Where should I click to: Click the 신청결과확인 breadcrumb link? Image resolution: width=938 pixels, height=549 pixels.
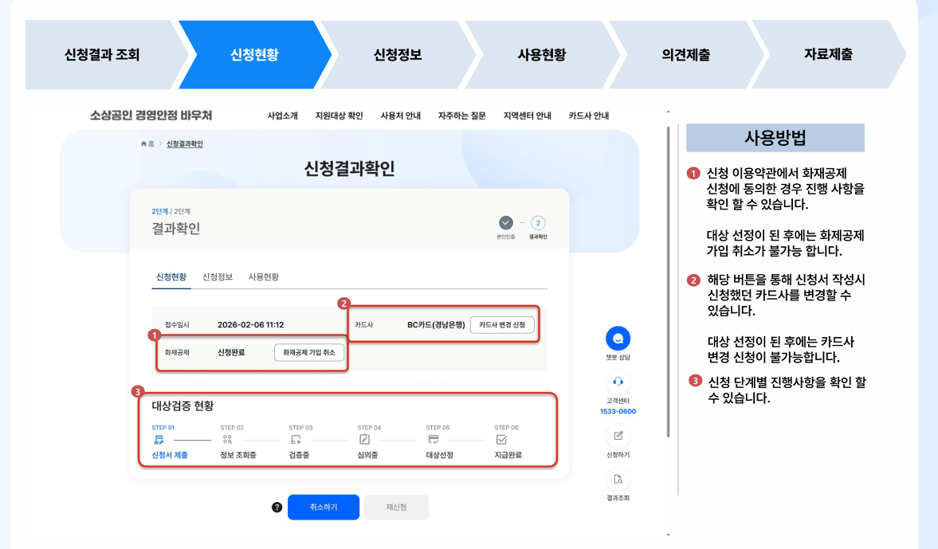184,143
